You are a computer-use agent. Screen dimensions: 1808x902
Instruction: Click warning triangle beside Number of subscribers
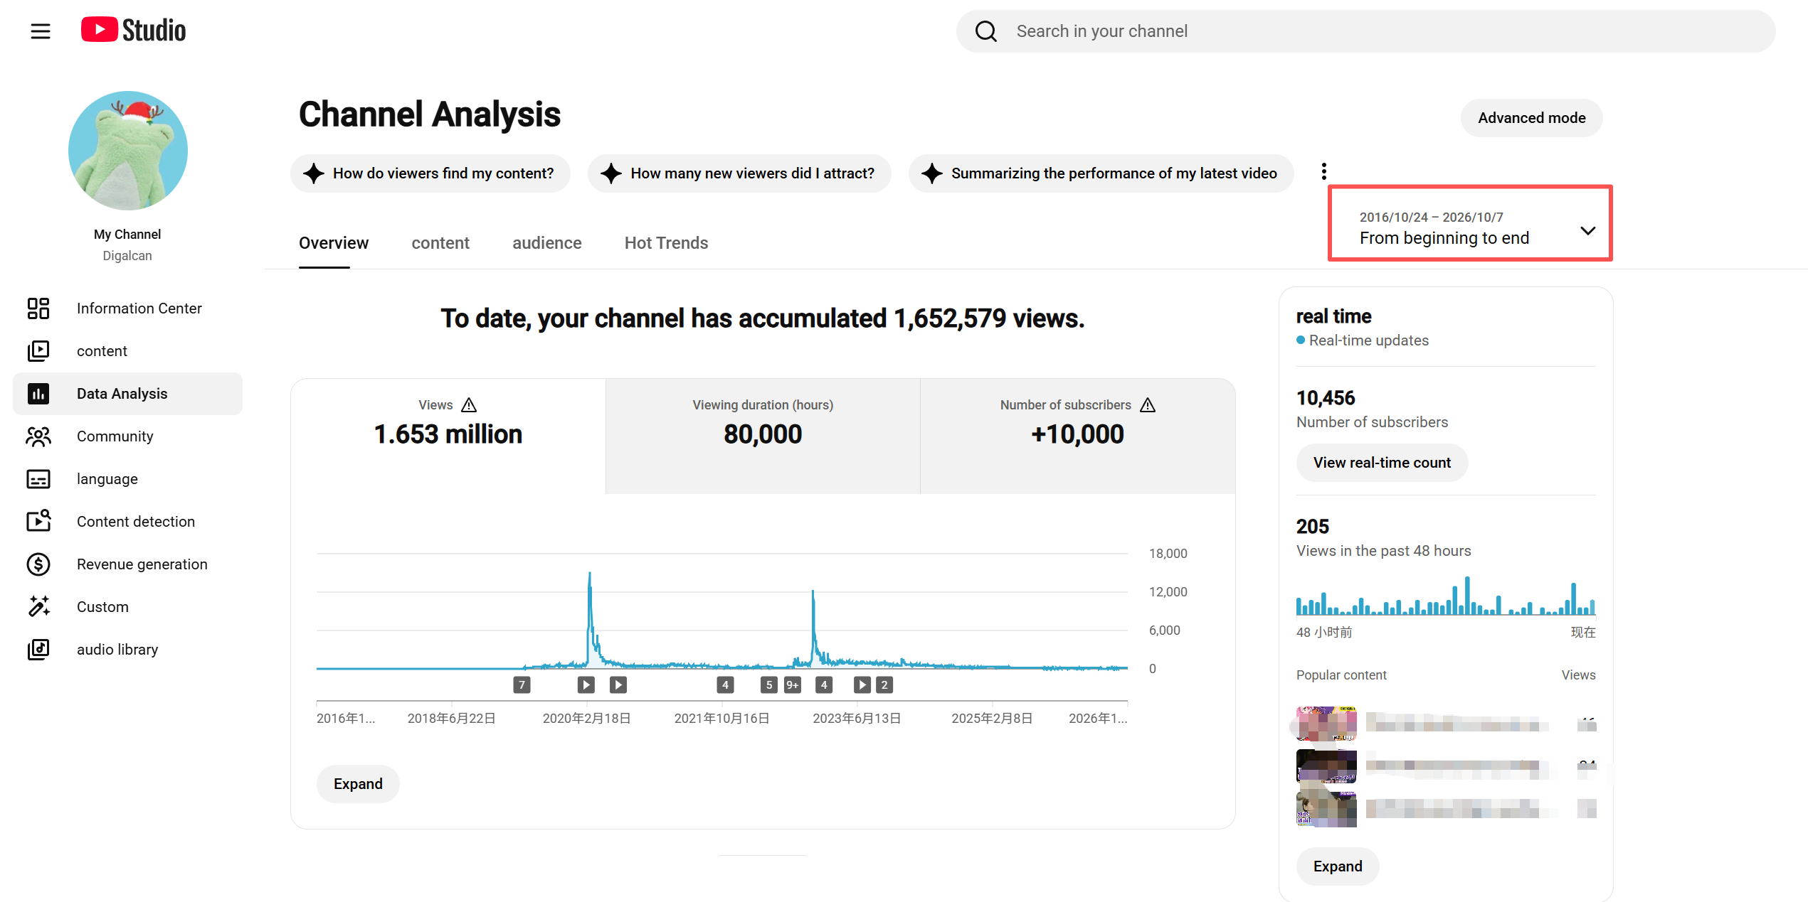tap(1148, 405)
